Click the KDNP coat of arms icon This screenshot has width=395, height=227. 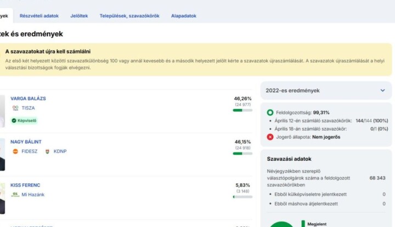[47, 152]
